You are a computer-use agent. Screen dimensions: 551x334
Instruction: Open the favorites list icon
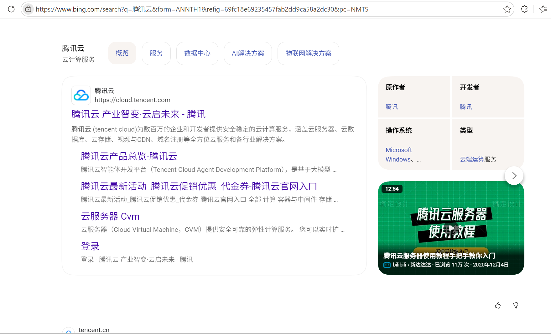tap(543, 9)
